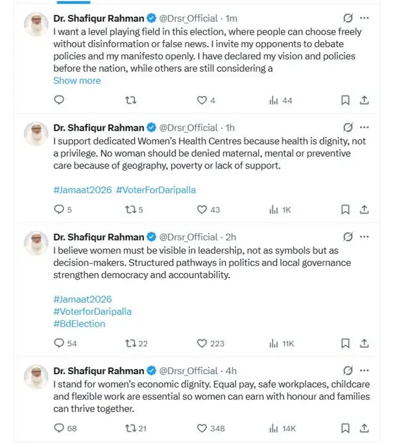Open the #BdElection hashtag link
Image resolution: width=397 pixels, height=443 pixels.
coord(79,323)
